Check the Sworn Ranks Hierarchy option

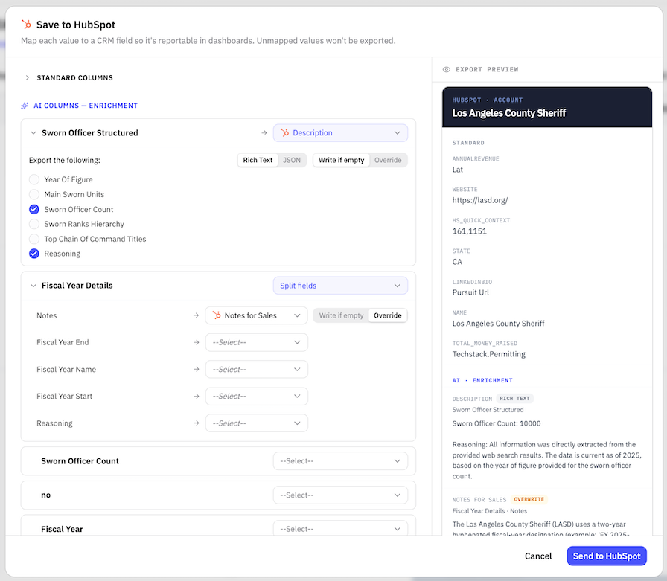click(34, 224)
